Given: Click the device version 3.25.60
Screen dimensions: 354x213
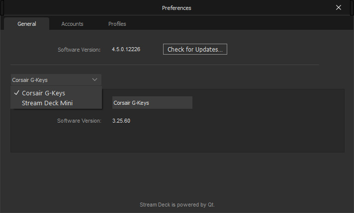Looking at the screenshot, I should tap(121, 121).
